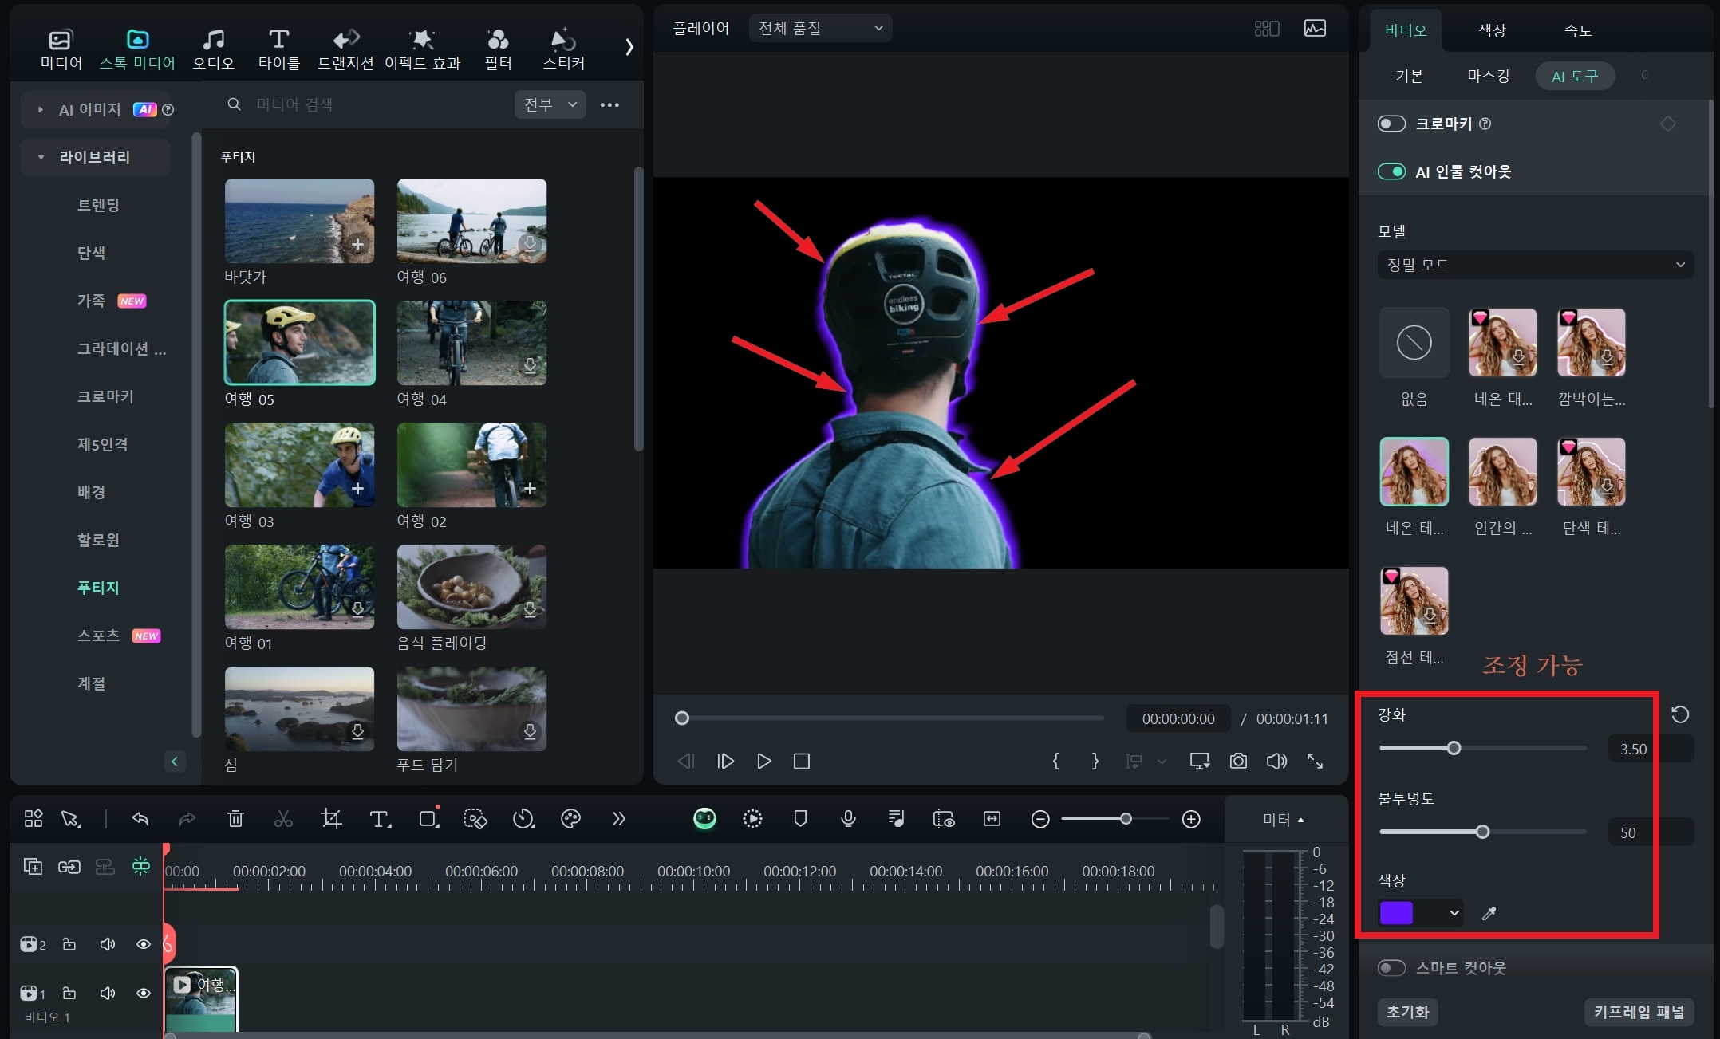Viewport: 1720px width, 1039px height.
Task: Open the speed clock tool
Action: (523, 819)
